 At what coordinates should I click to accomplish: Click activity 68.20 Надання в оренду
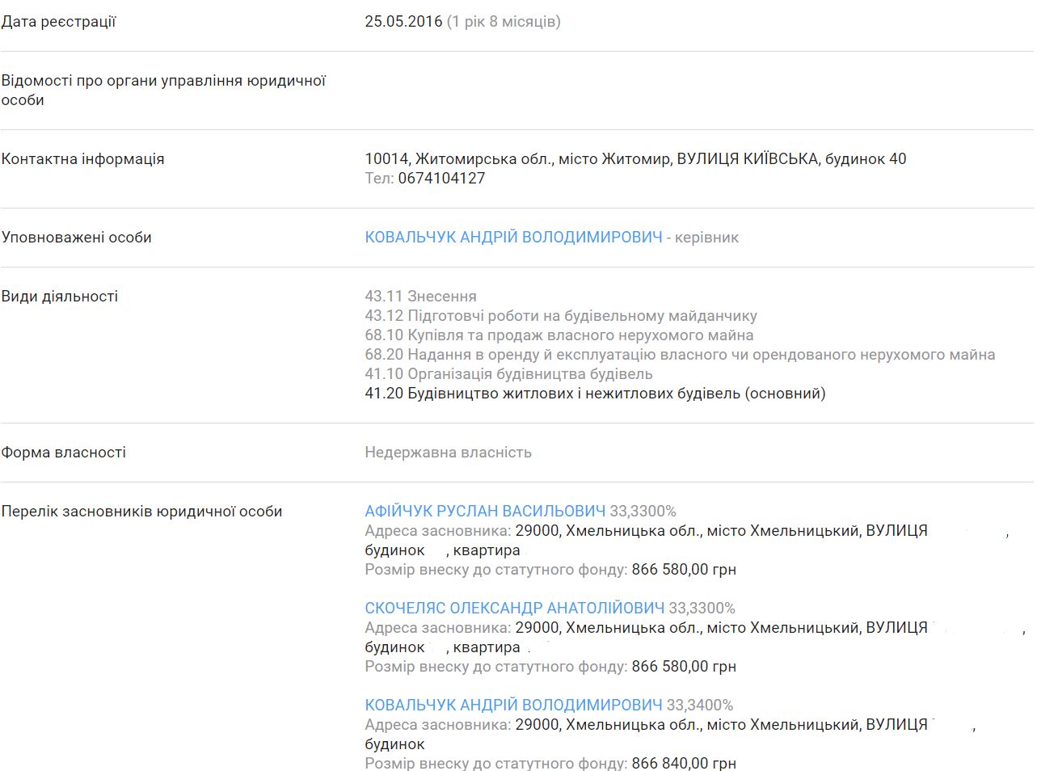(x=679, y=355)
